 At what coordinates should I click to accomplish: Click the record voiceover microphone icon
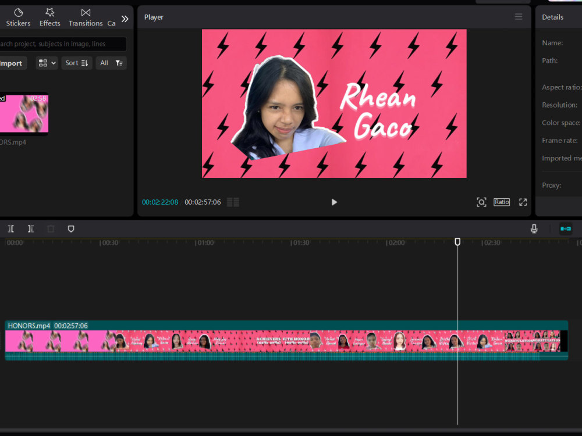(x=534, y=228)
